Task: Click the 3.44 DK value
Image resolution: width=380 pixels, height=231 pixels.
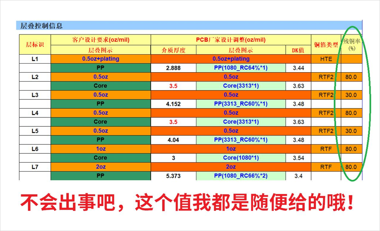Action: tap(298, 68)
